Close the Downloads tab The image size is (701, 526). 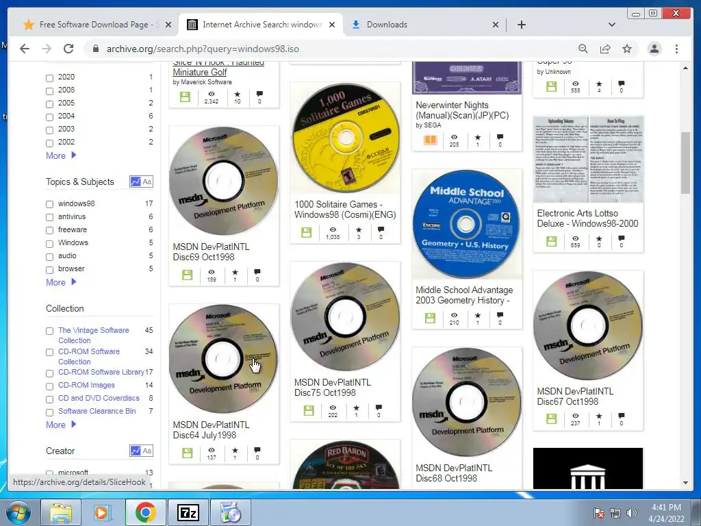click(496, 25)
